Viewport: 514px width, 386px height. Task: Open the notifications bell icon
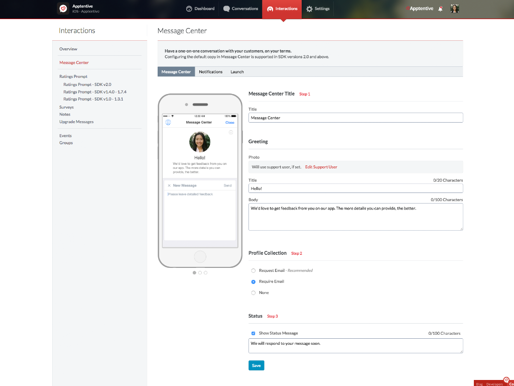tap(440, 9)
